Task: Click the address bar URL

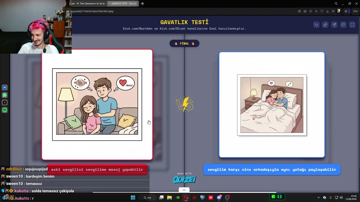Action: pos(93,11)
